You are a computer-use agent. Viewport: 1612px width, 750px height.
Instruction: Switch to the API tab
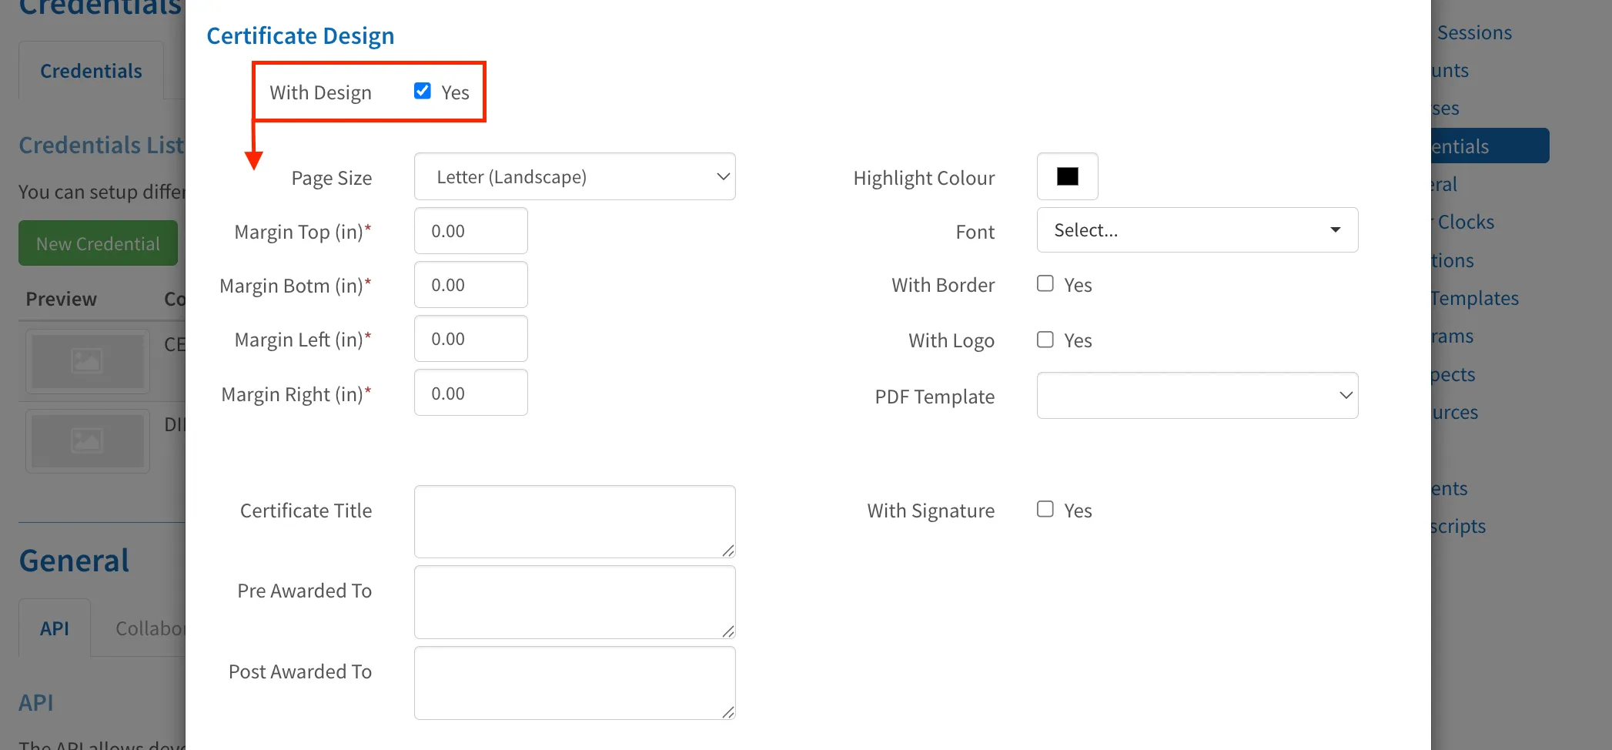pyautogui.click(x=55, y=628)
